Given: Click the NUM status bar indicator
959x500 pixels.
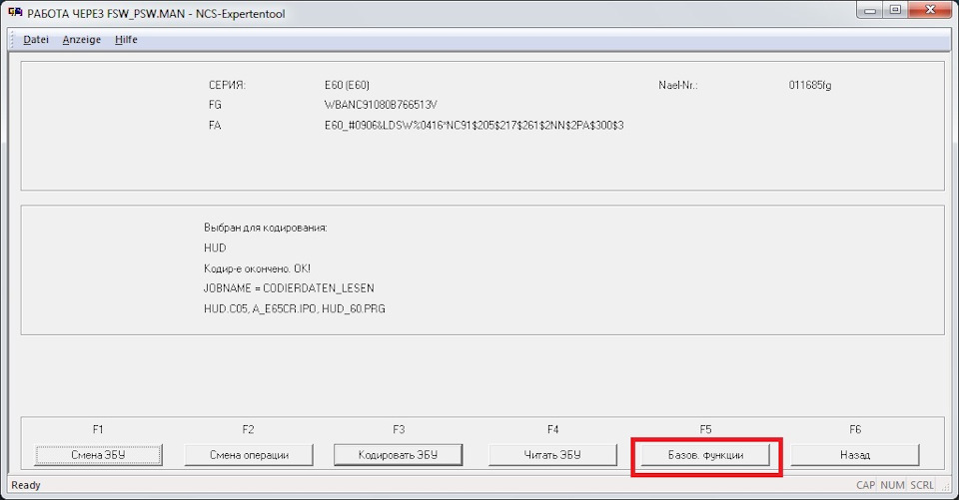Looking at the screenshot, I should click(x=892, y=485).
